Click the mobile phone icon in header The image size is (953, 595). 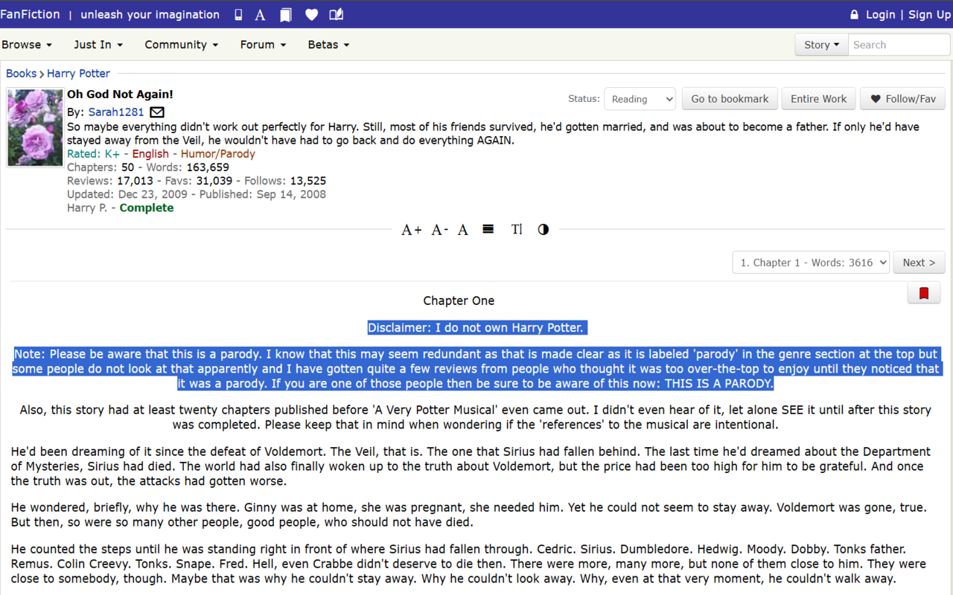(238, 15)
